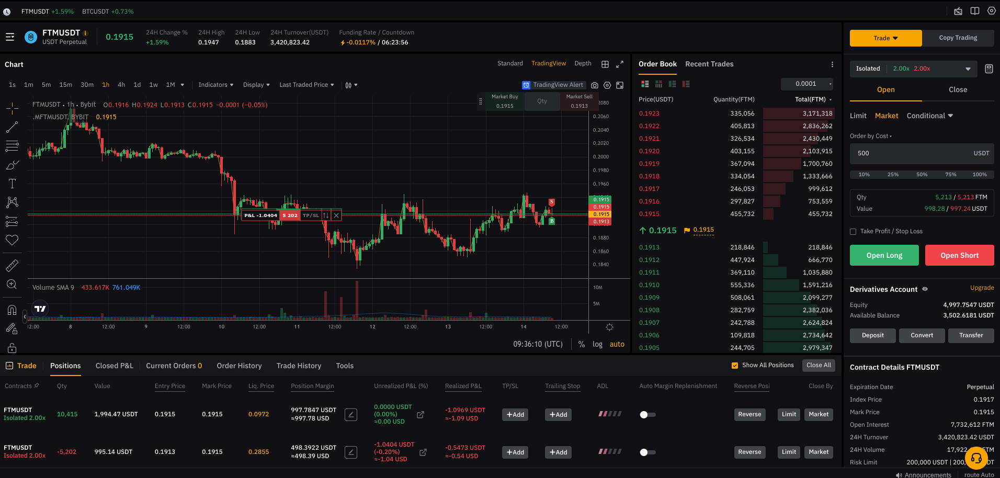This screenshot has height=478, width=1000.
Task: Select the text annotation tool
Action: 12,184
